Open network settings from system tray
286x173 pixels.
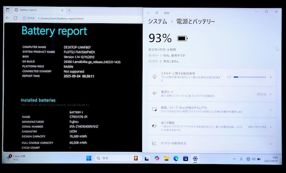click(248, 159)
